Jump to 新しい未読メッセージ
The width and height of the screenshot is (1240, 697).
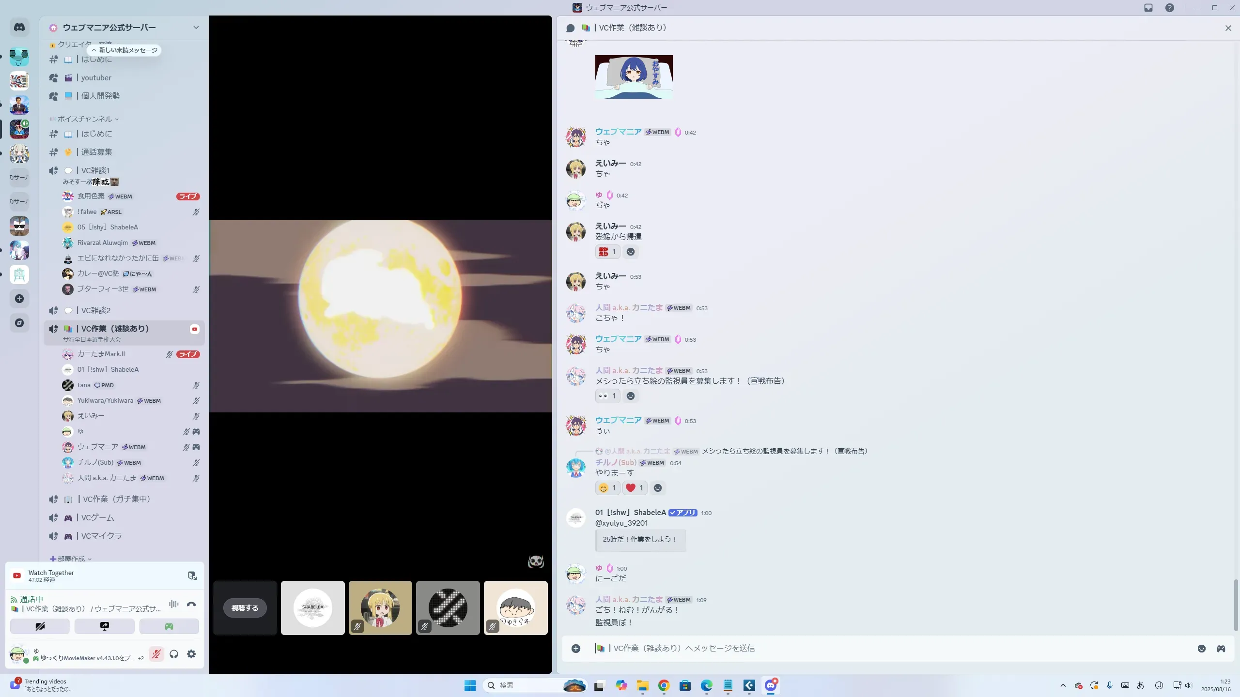pyautogui.click(x=124, y=50)
